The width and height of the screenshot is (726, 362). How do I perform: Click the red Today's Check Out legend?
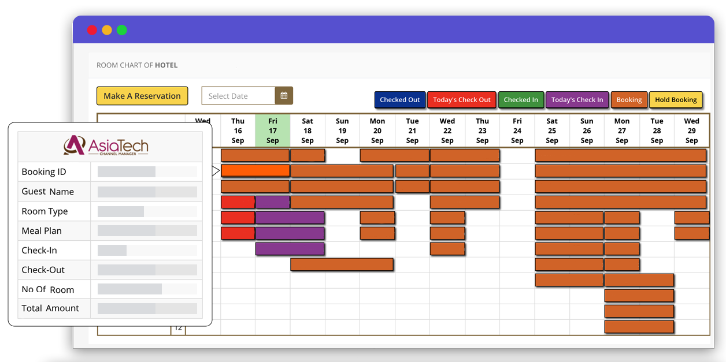click(x=462, y=99)
